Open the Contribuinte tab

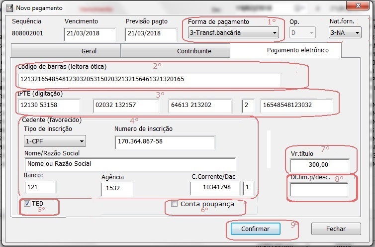click(175, 51)
